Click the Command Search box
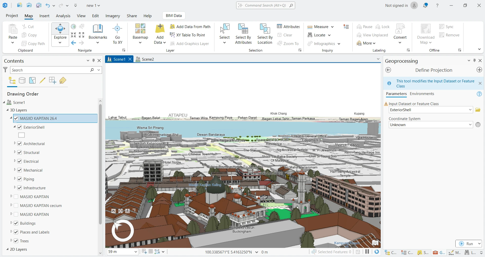Screen dimensions: 485x257 point(266,5)
